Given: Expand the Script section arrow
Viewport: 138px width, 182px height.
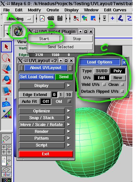Looking at the screenshot, I should 69,145.
